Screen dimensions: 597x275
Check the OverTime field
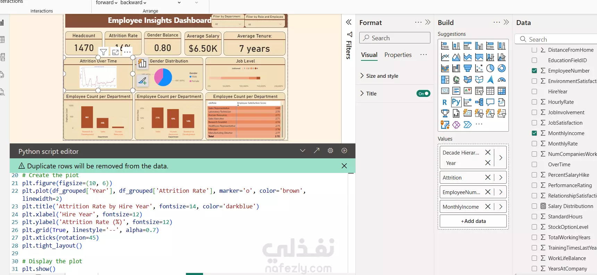pyautogui.click(x=535, y=165)
